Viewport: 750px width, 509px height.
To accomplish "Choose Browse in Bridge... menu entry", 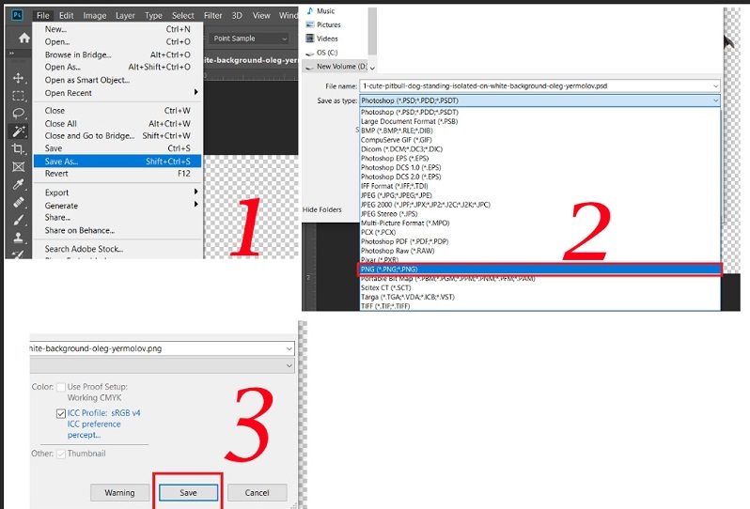I will click(117, 54).
